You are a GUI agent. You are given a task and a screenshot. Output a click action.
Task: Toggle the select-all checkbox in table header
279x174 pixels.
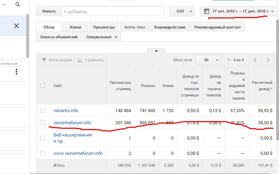point(43,85)
